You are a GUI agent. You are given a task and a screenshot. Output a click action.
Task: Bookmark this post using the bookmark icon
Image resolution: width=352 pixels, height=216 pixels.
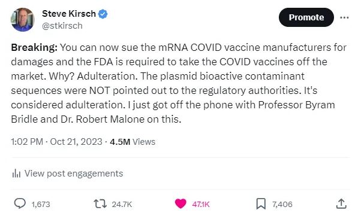coord(261,204)
